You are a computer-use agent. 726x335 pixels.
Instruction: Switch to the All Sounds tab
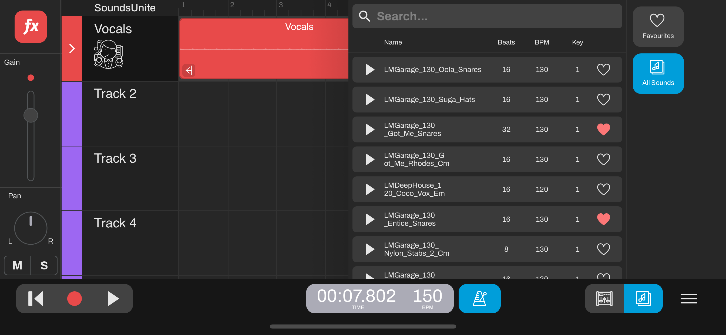pyautogui.click(x=658, y=73)
